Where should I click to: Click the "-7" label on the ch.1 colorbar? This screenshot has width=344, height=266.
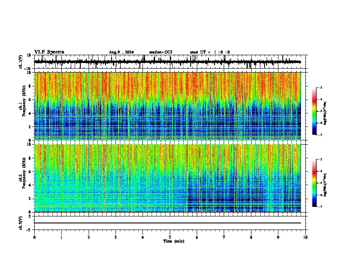tap(321, 135)
